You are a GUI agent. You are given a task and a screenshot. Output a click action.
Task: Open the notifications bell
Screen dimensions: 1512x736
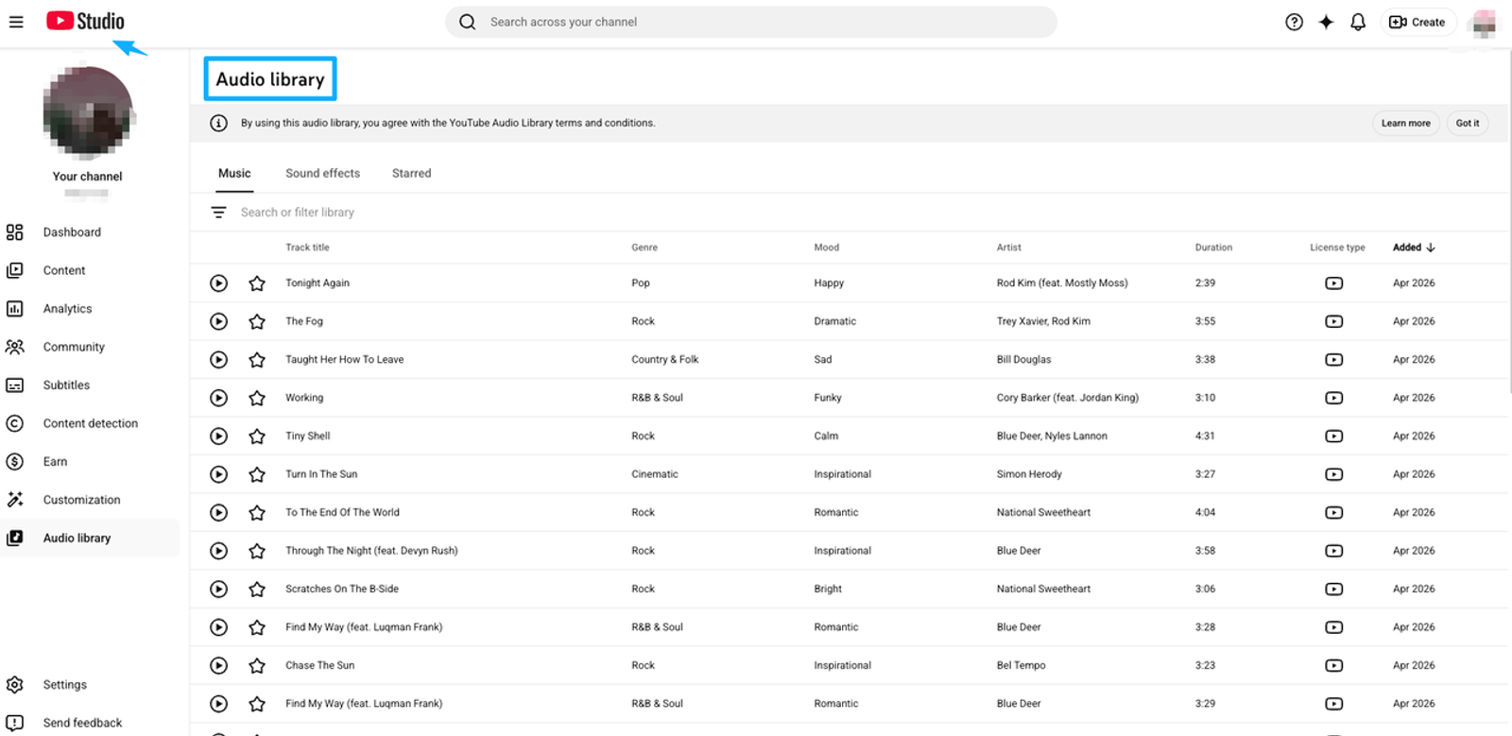click(x=1358, y=22)
